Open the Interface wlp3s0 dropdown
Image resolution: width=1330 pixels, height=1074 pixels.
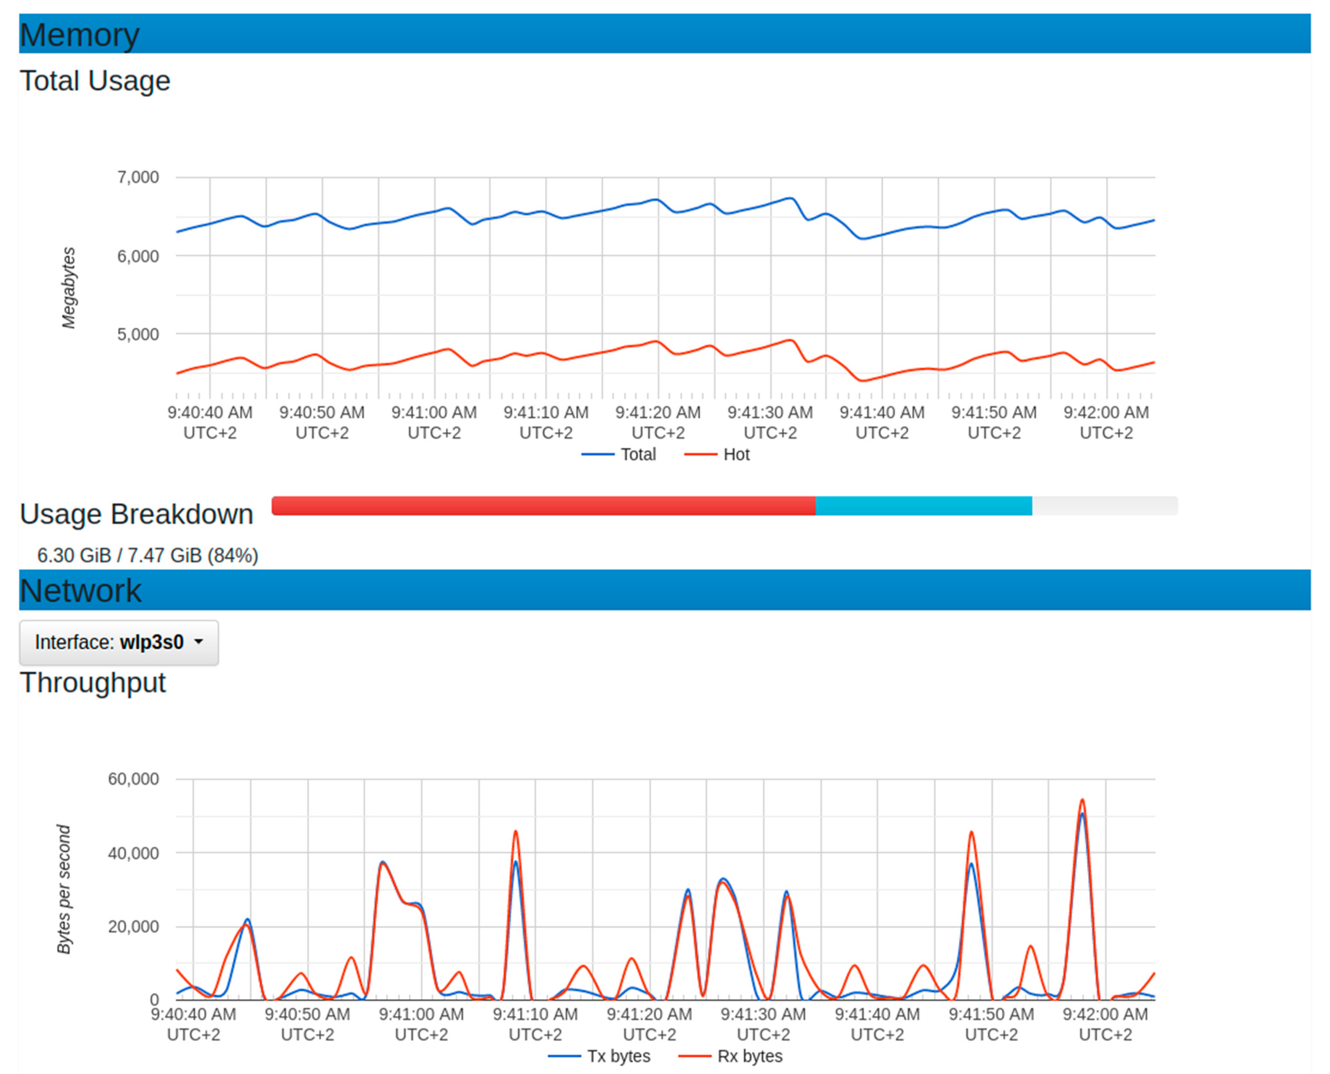point(118,642)
